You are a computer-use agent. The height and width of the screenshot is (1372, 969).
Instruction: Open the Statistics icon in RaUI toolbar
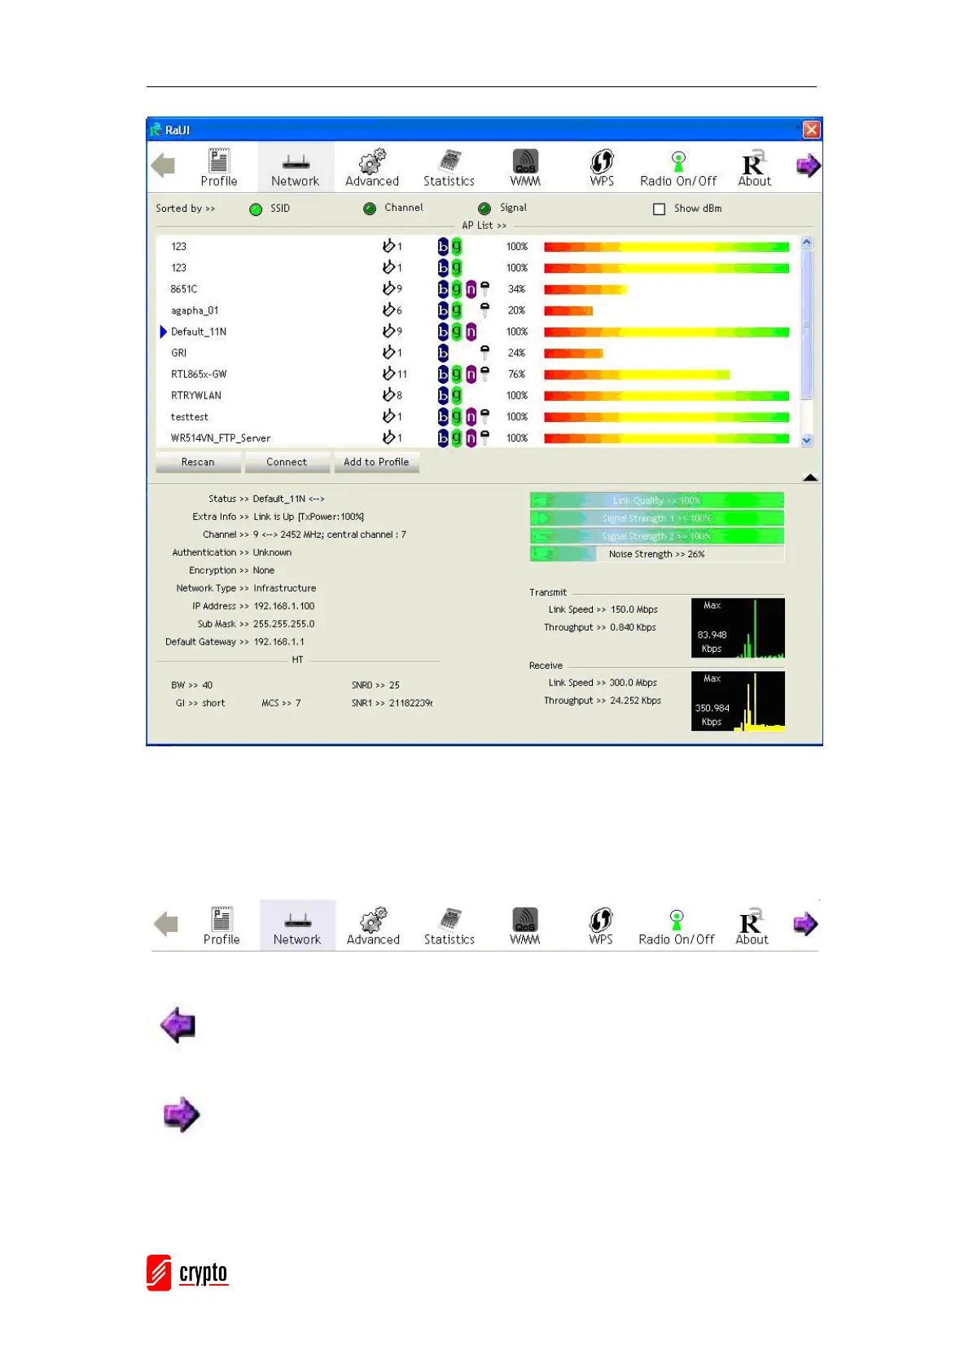click(449, 168)
